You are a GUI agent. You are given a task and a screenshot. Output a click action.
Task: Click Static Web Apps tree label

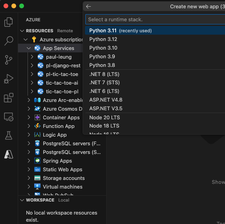click(x=63, y=169)
